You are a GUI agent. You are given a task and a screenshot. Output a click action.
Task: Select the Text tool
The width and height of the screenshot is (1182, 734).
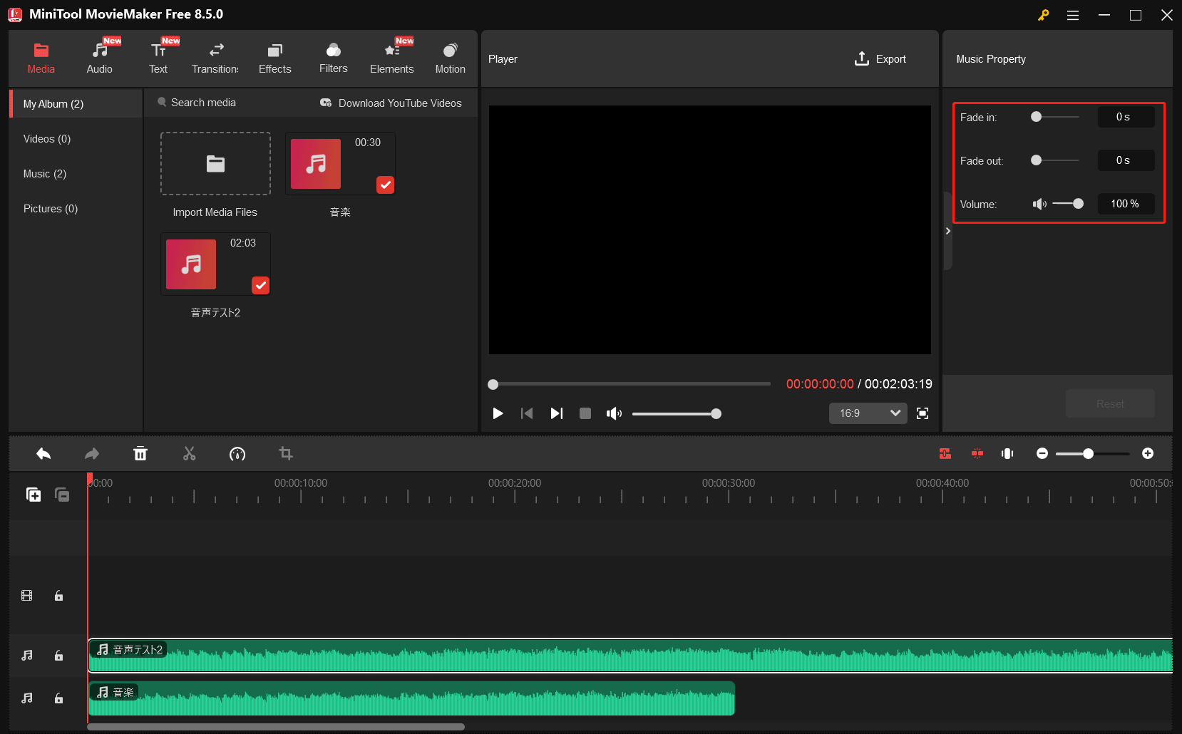click(x=158, y=57)
